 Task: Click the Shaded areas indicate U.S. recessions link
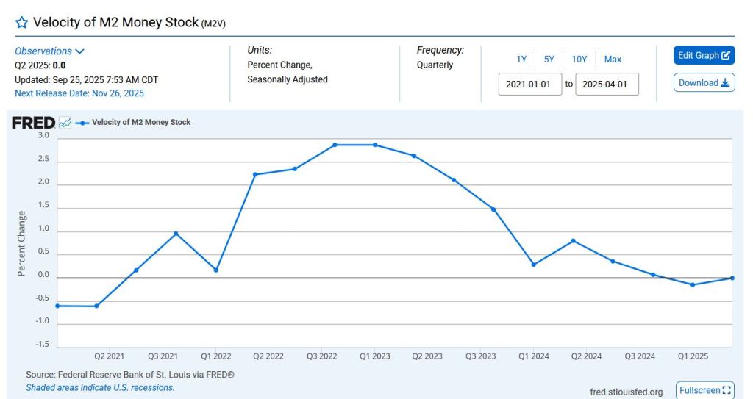tap(100, 387)
